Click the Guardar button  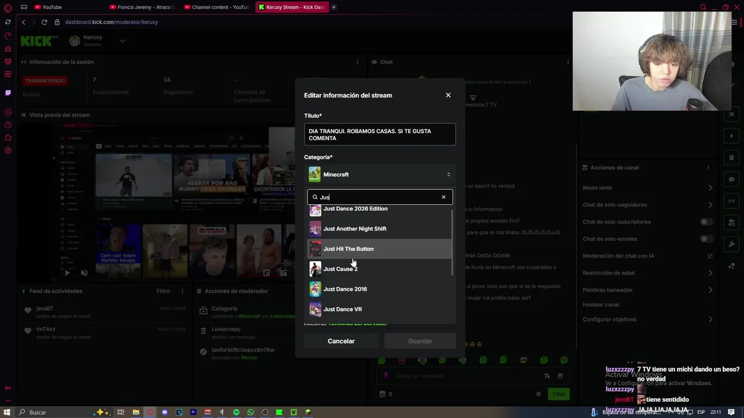[x=420, y=341]
